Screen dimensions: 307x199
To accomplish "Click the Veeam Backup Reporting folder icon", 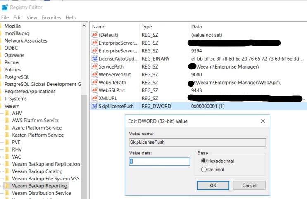I will click(x=7, y=186).
